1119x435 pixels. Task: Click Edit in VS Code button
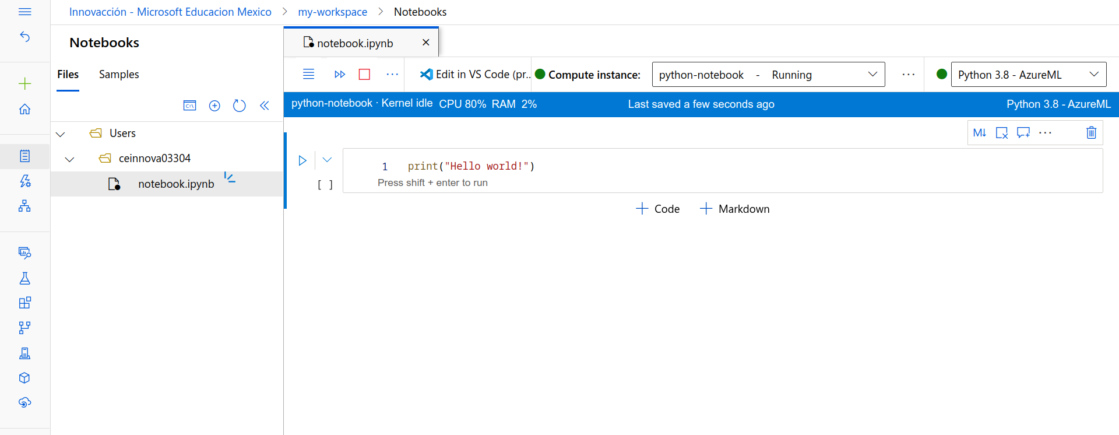pyautogui.click(x=475, y=75)
